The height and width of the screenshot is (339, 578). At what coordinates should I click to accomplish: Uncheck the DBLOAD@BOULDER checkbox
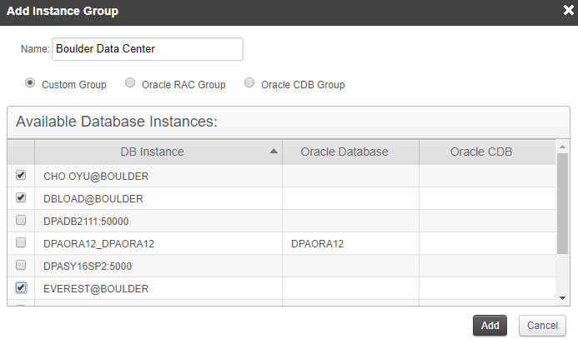[21, 198]
